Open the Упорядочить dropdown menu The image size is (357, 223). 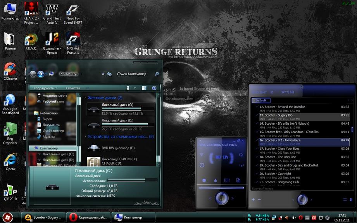(x=45, y=88)
